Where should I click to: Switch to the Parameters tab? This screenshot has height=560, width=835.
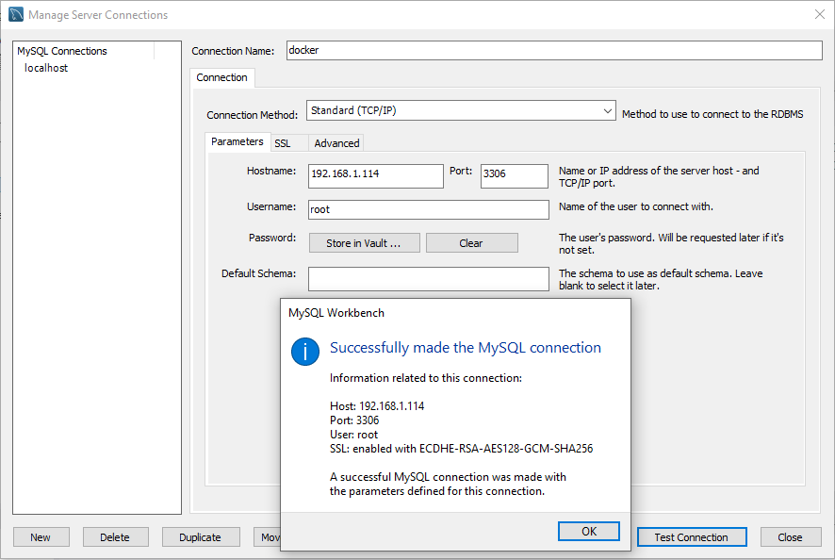point(237,141)
